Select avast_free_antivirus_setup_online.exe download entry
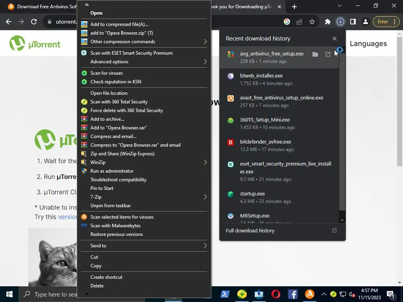The width and height of the screenshot is (403, 302). click(279, 101)
